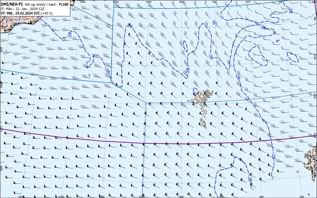Click the "63N" label on the left edge
317x198 pixels.
(1, 50)
